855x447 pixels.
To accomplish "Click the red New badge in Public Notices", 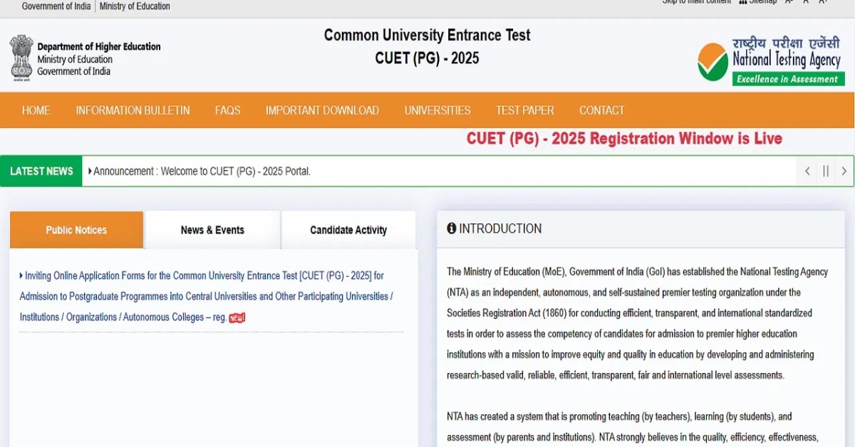I will pos(237,317).
